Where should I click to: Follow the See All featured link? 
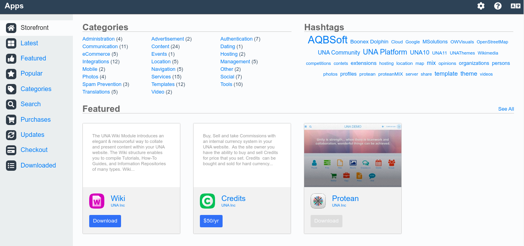pos(506,109)
